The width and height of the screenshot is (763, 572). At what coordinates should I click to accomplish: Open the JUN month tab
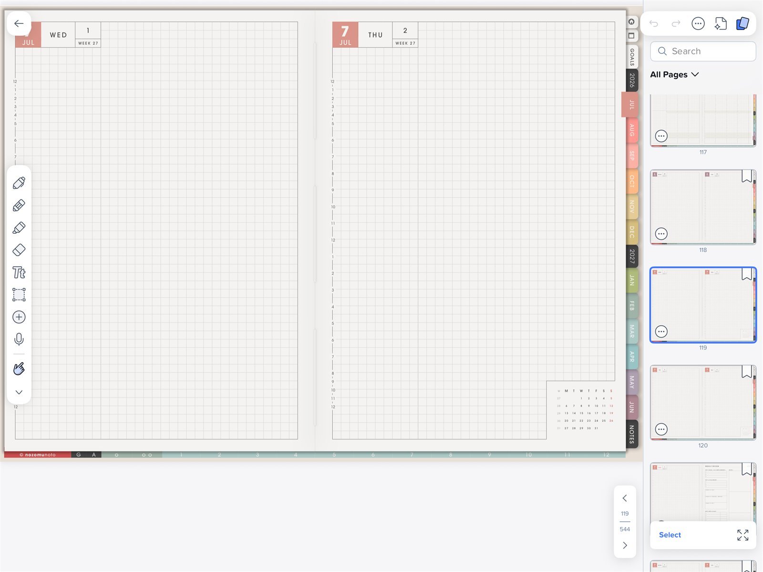pos(632,407)
